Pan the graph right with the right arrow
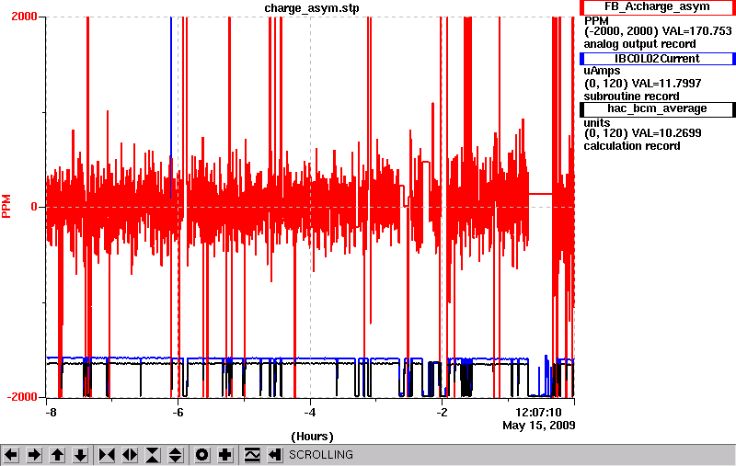 coord(34,455)
